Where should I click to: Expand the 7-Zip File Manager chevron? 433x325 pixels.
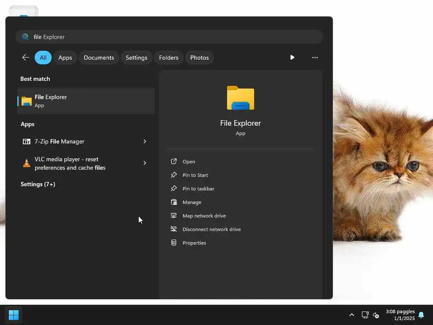point(145,141)
